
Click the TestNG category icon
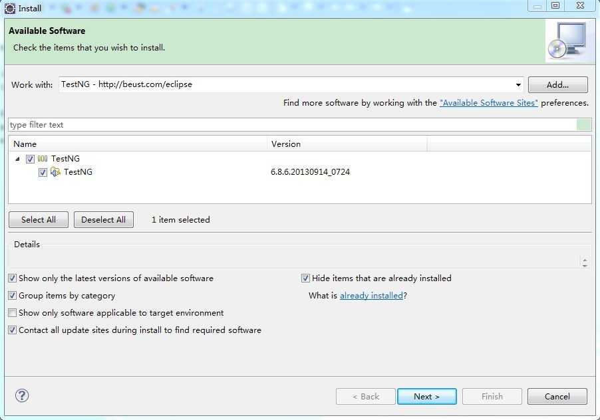click(x=43, y=159)
